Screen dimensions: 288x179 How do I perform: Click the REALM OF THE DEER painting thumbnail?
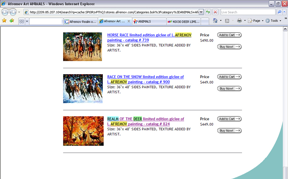click(83, 131)
